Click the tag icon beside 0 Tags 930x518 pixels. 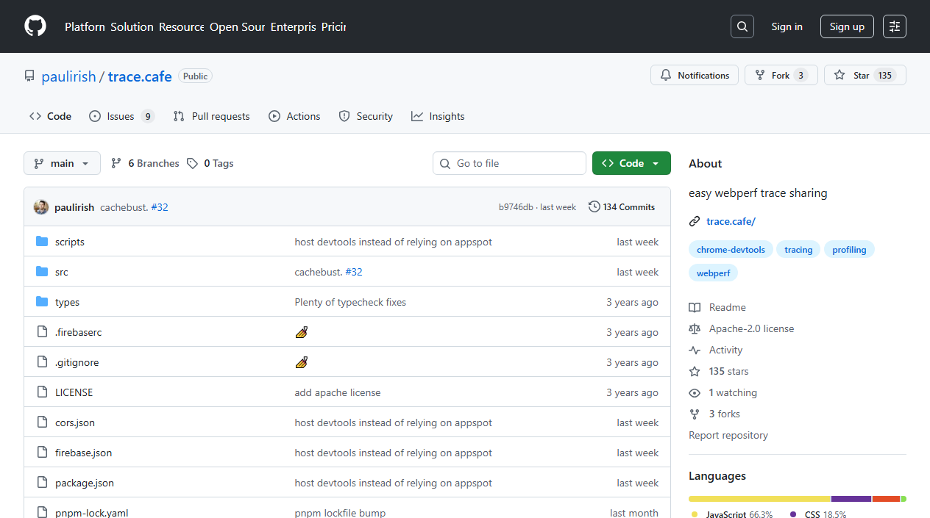tap(192, 163)
